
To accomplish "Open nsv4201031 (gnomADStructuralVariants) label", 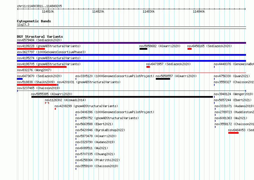I will 89,82.
